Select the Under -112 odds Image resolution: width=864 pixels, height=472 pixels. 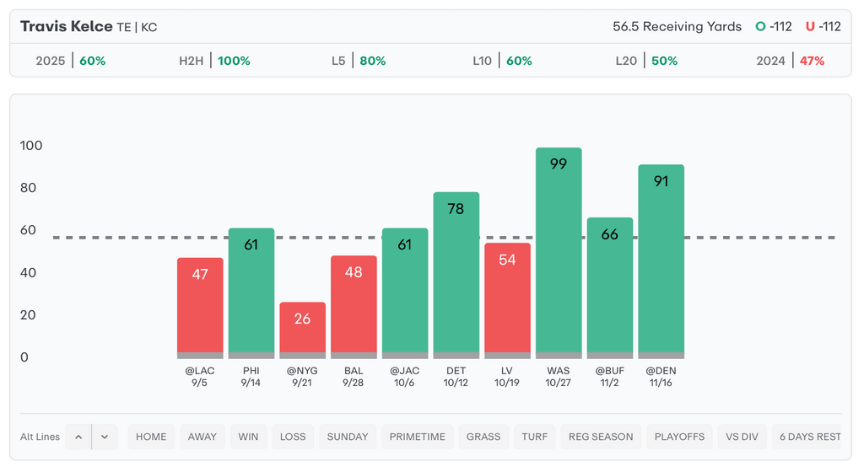[x=823, y=26]
